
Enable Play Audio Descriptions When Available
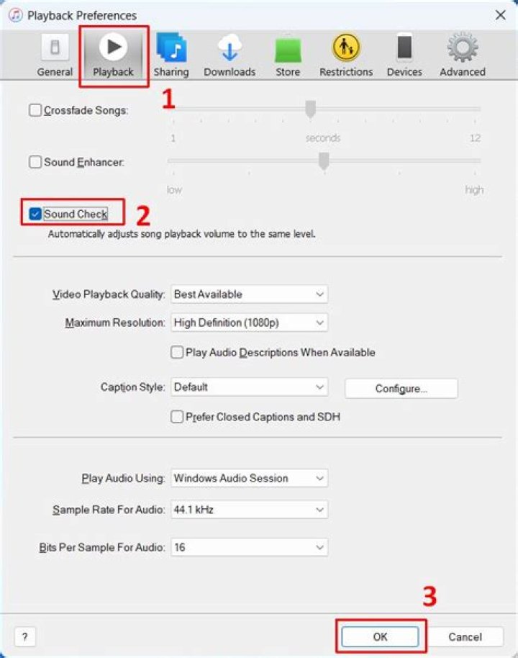click(x=177, y=353)
